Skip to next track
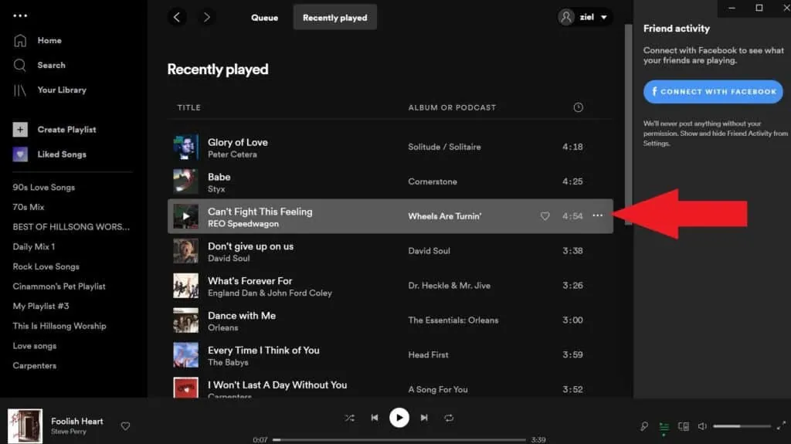This screenshot has width=791, height=444. 424,418
